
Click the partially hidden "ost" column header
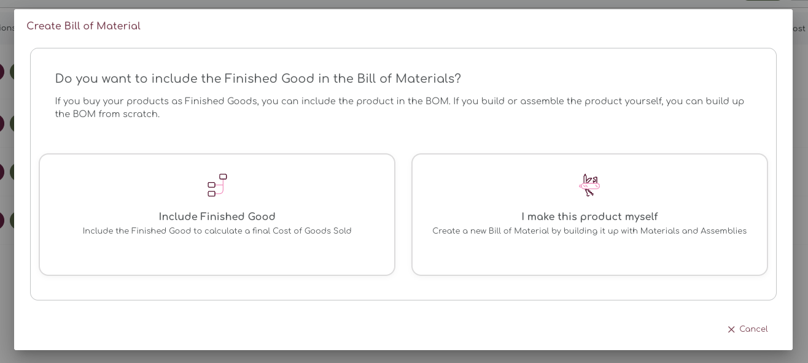[799, 29]
